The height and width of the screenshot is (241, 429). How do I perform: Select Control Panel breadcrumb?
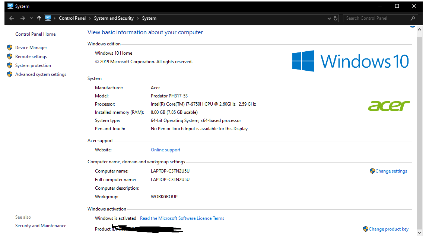(72, 18)
